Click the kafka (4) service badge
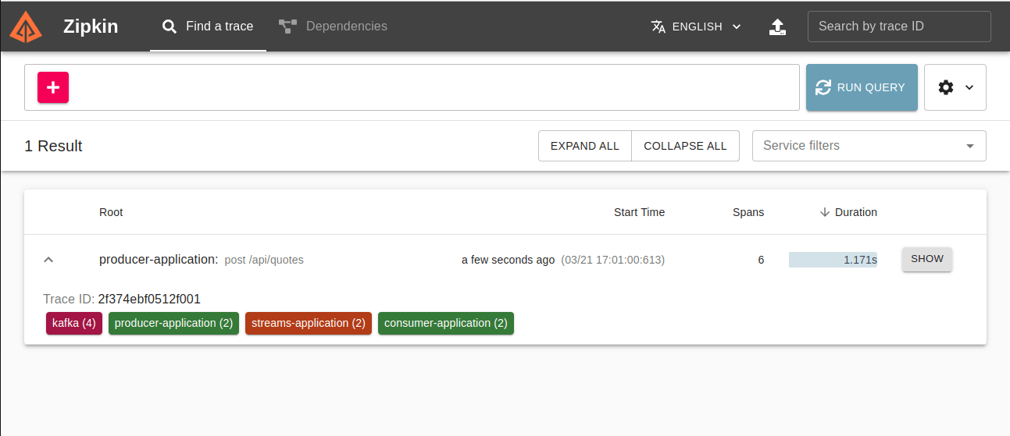 coord(74,323)
